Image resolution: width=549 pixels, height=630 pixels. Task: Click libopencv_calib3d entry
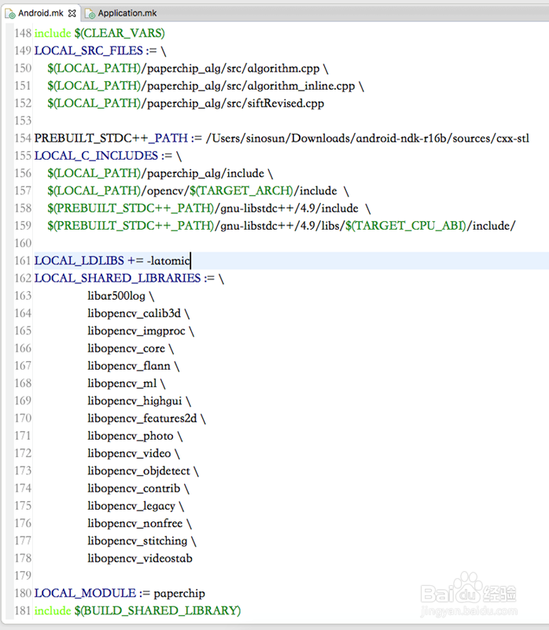pyautogui.click(x=134, y=313)
